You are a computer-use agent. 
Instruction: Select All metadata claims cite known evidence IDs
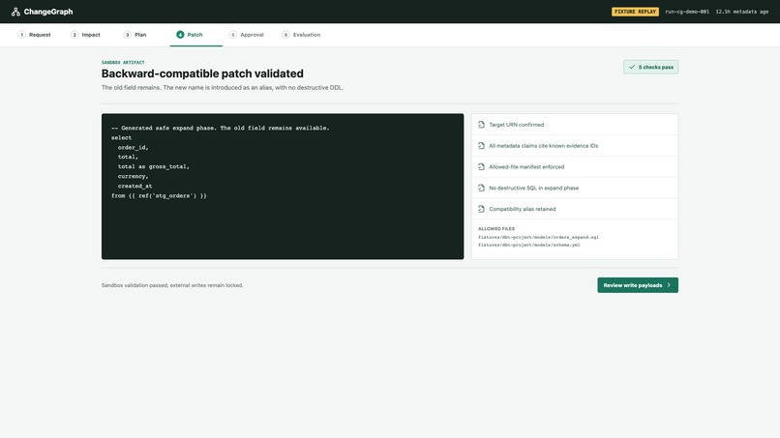575,146
